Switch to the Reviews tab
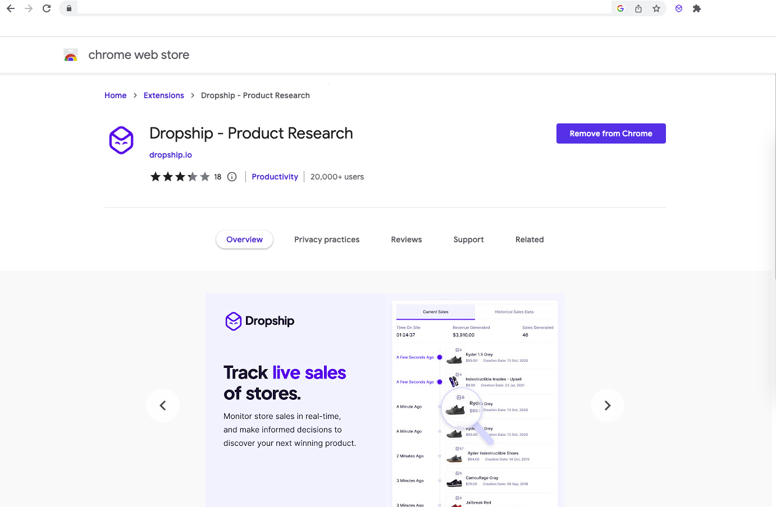776x507 pixels. pos(406,239)
